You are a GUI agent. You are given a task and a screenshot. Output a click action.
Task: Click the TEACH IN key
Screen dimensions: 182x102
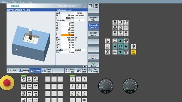tap(23, 86)
